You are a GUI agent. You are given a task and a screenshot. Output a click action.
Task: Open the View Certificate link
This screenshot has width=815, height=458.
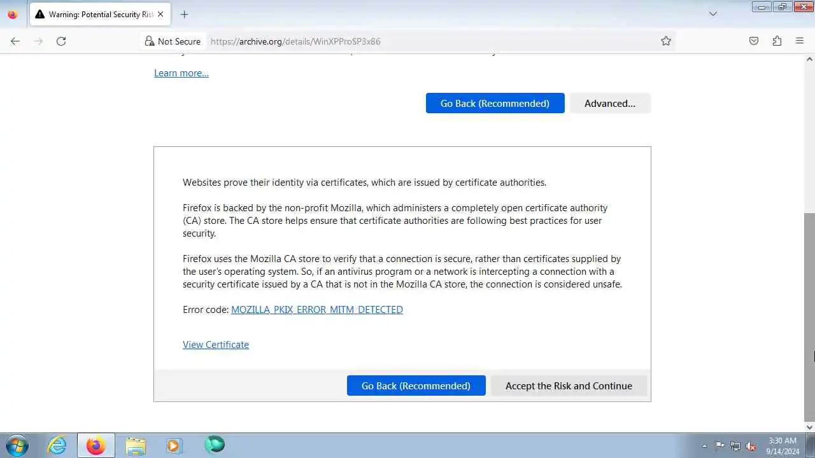[x=216, y=345]
